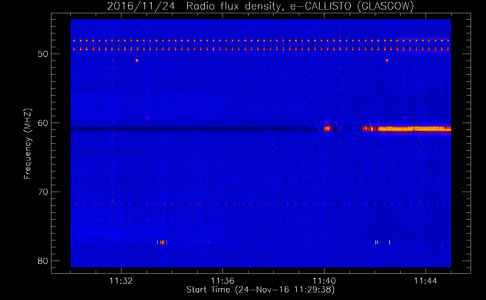Click the "80" frequency tick label
486x300 pixels.
pyautogui.click(x=43, y=261)
